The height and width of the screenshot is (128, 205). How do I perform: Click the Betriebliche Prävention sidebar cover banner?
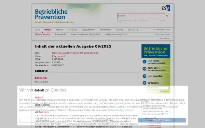click(156, 51)
